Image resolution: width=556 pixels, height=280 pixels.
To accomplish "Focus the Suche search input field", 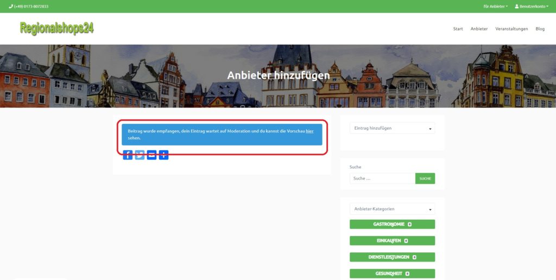I will click(382, 179).
